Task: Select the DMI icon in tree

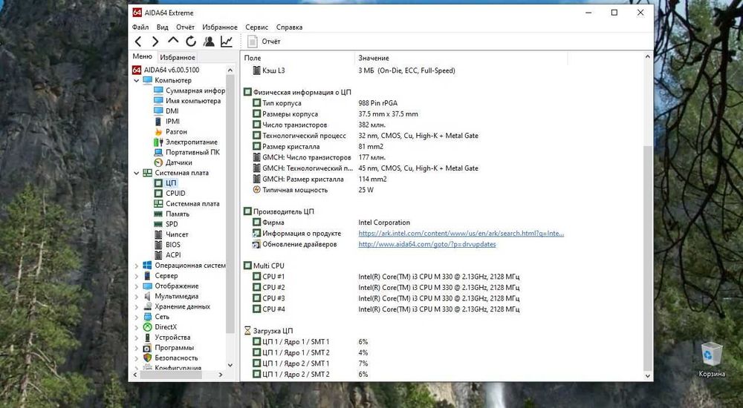Action: (158, 111)
